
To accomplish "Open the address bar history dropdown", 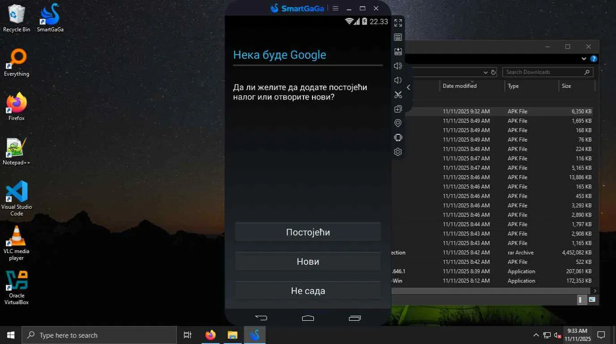I will 486,72.
